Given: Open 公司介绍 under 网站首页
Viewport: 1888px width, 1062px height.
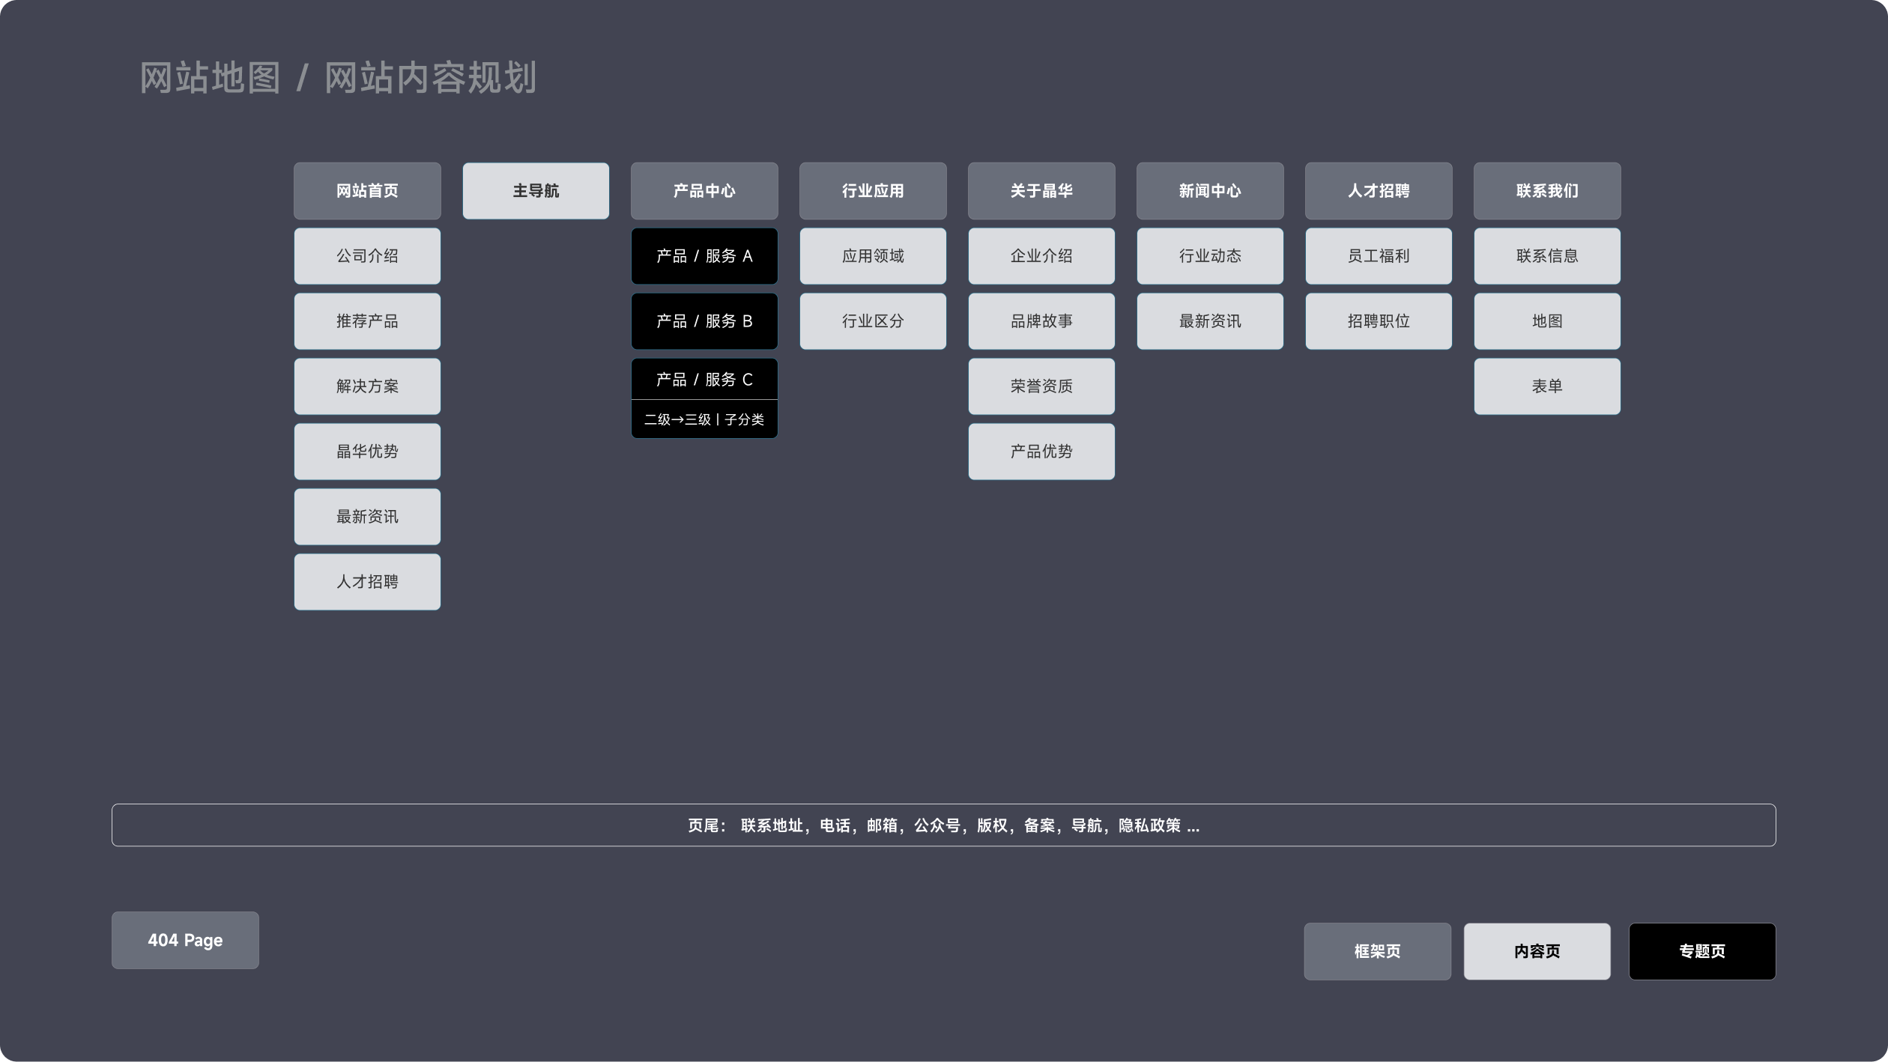Looking at the screenshot, I should [x=367, y=256].
